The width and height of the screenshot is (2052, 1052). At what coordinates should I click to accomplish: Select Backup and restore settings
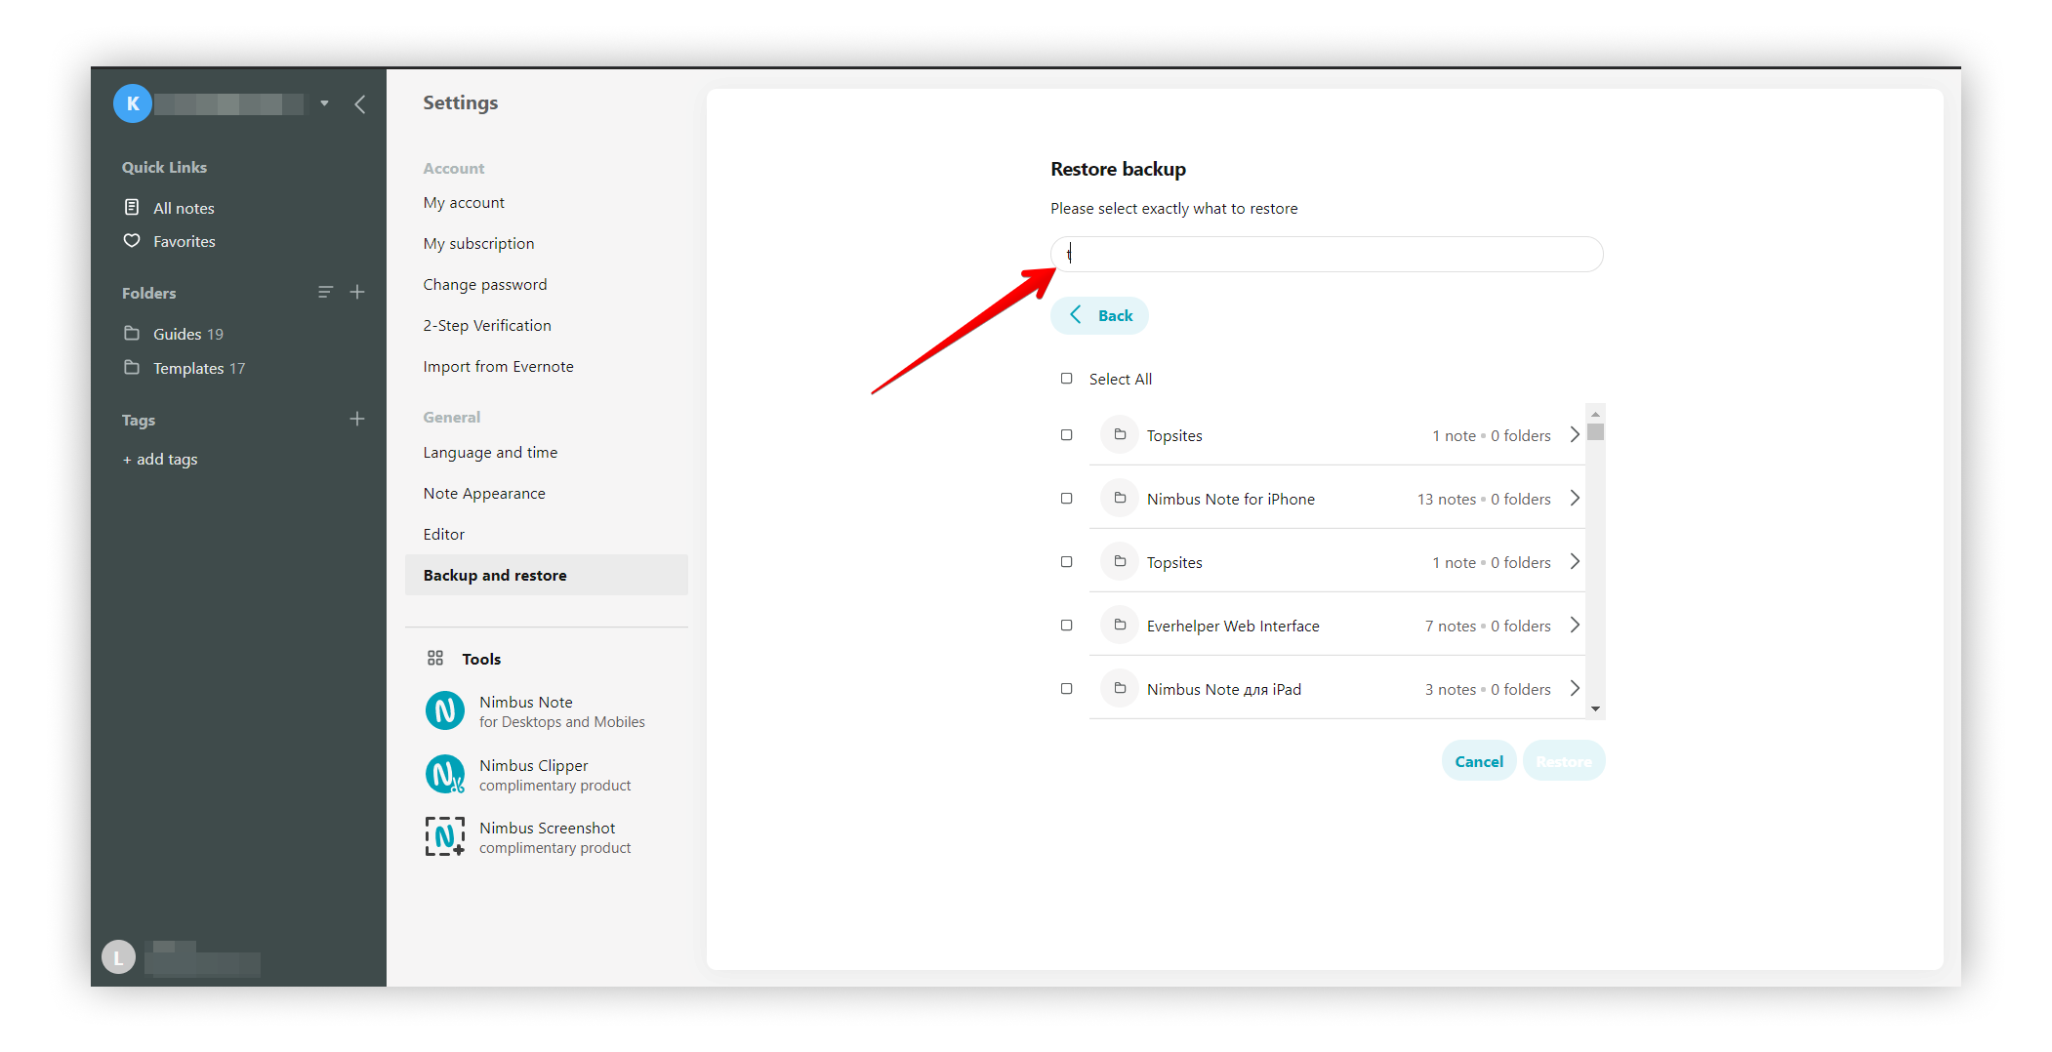tap(547, 576)
